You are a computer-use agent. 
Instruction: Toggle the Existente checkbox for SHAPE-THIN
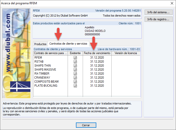coord(75,66)
